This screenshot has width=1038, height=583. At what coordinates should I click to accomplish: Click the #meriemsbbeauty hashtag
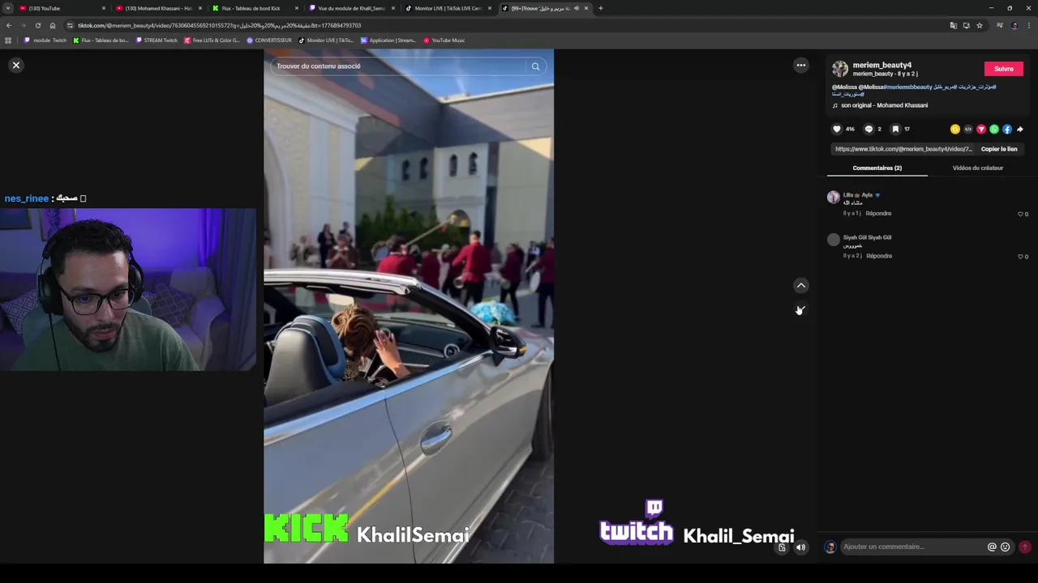(x=908, y=87)
